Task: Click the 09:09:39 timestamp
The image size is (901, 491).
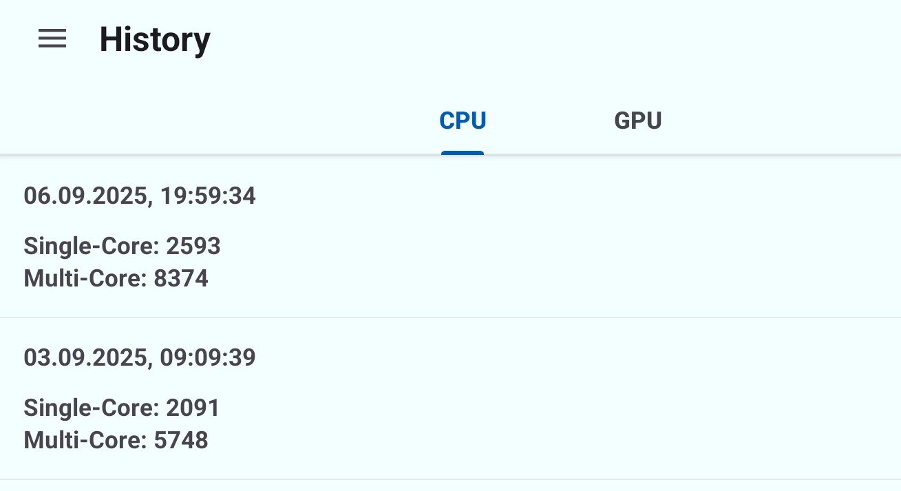Action: point(208,357)
